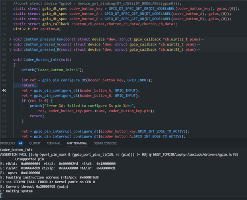Click the commented device_get_binding line 12
Image resolution: width=247 pixels, height=200 pixels.
tap(97, 4)
